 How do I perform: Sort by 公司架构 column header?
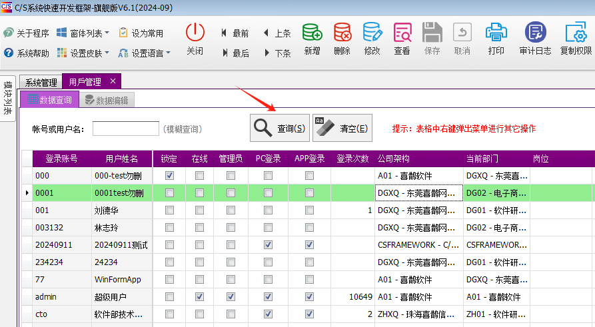pos(419,159)
